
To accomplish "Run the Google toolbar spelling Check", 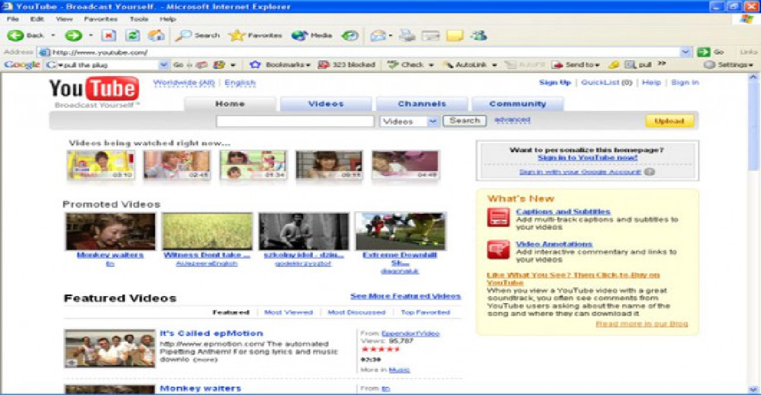I will click(410, 65).
